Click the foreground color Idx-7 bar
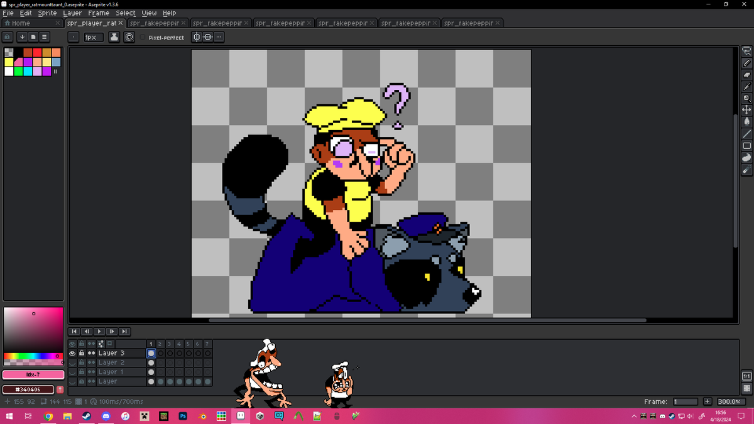 click(33, 375)
